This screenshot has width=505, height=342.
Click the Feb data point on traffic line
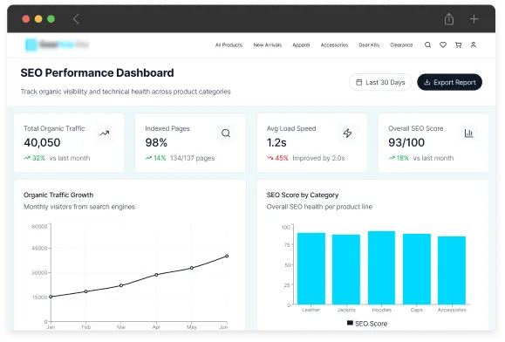(85, 291)
